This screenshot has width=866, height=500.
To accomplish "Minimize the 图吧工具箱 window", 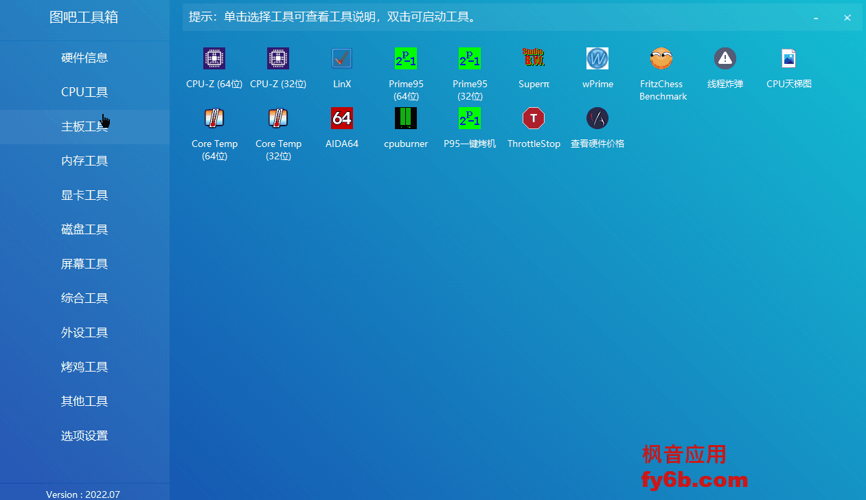I will (816, 17).
